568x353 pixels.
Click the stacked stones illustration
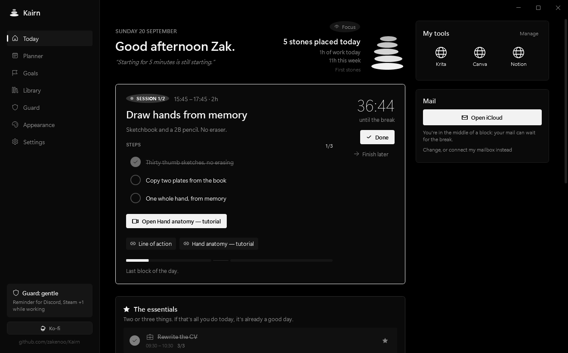click(387, 53)
